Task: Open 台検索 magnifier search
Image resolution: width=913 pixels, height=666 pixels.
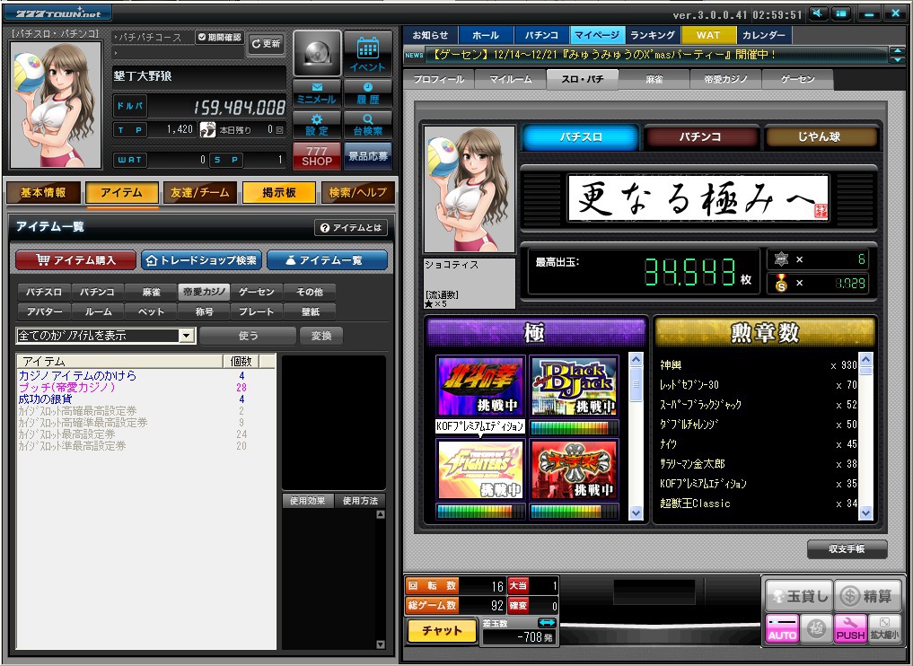Action: pos(367,124)
